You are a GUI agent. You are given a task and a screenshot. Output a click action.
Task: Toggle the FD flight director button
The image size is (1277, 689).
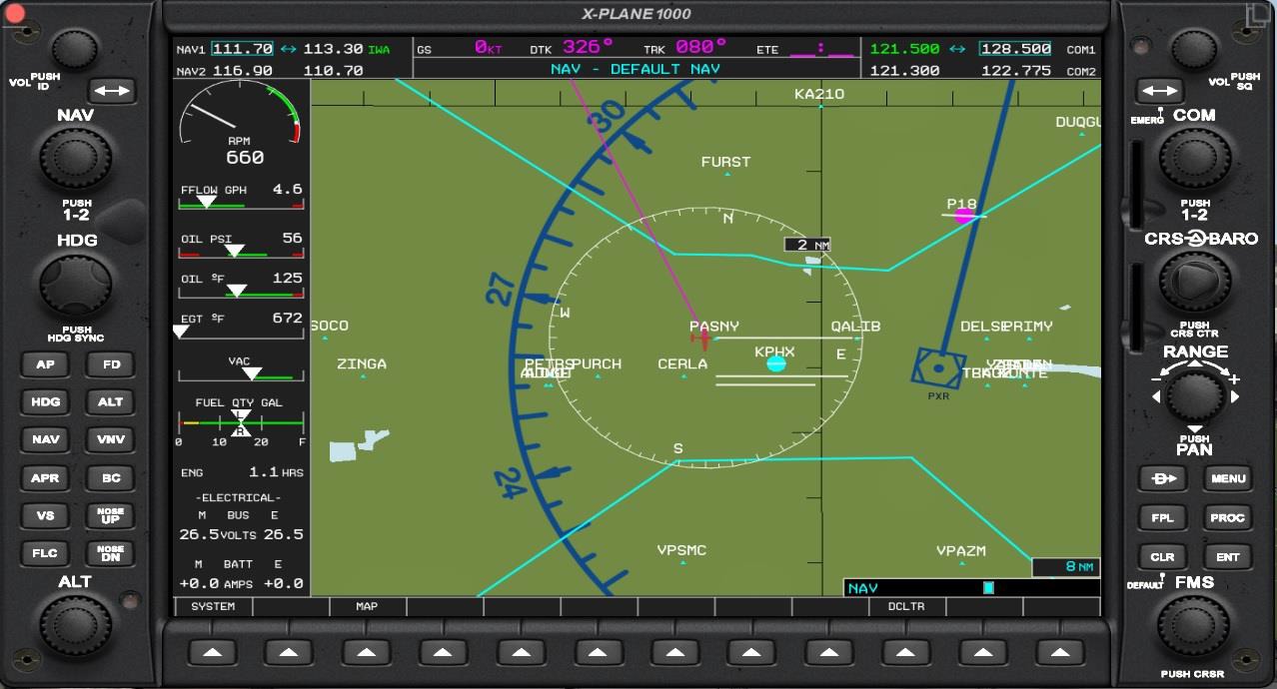point(110,364)
